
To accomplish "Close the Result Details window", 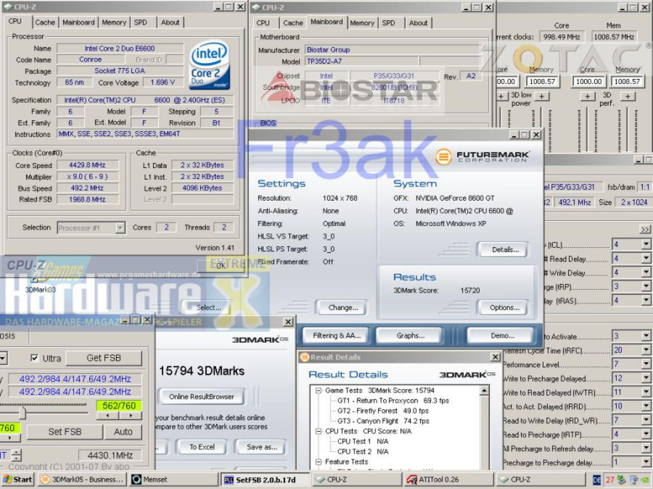I will coord(495,357).
